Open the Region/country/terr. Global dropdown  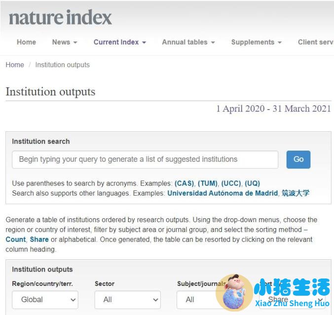pos(45,300)
